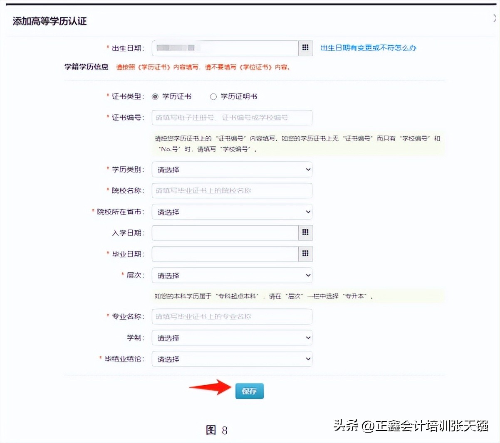Select the 学籍学历信息 section header
This screenshot has height=443, width=500.
pos(86,66)
